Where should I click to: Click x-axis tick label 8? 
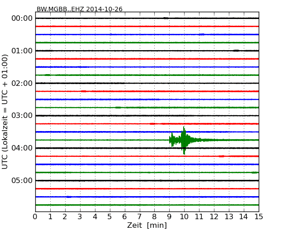154,217
